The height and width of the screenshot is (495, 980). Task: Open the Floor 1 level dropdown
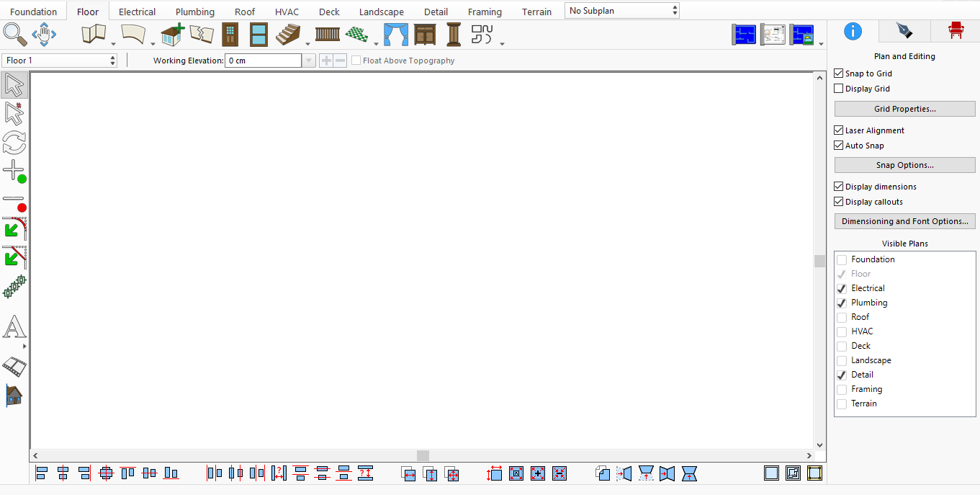tap(60, 61)
